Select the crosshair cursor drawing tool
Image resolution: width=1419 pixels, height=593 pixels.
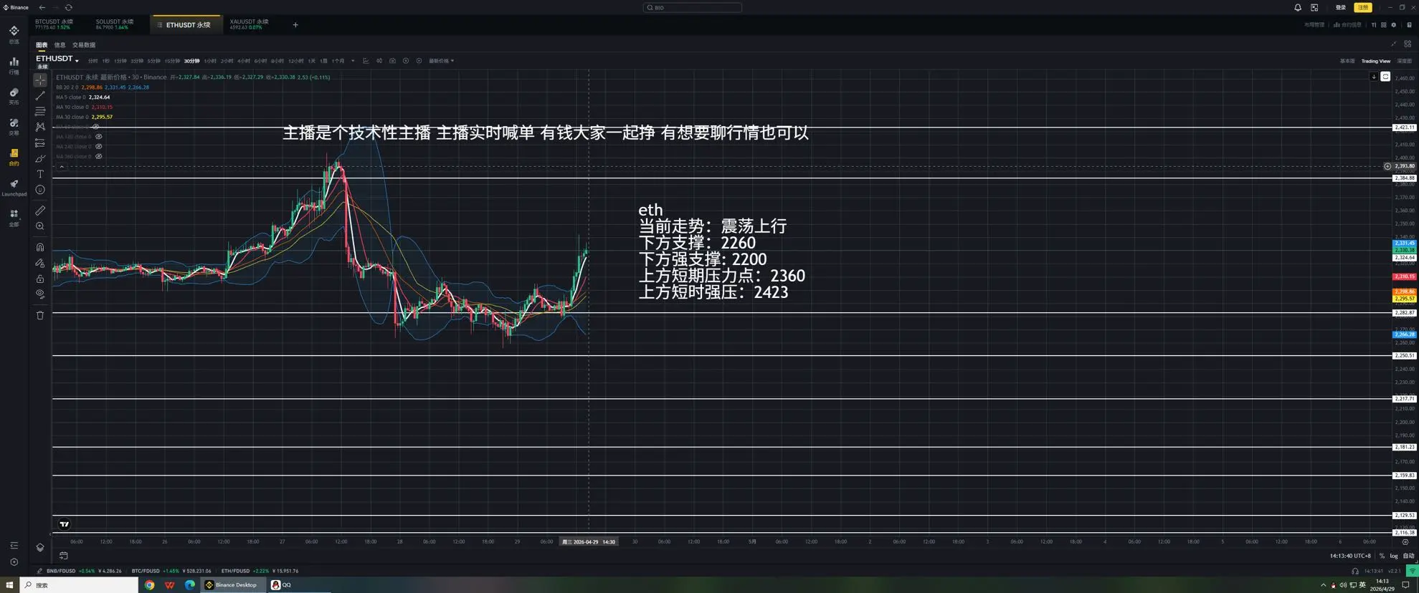(40, 80)
